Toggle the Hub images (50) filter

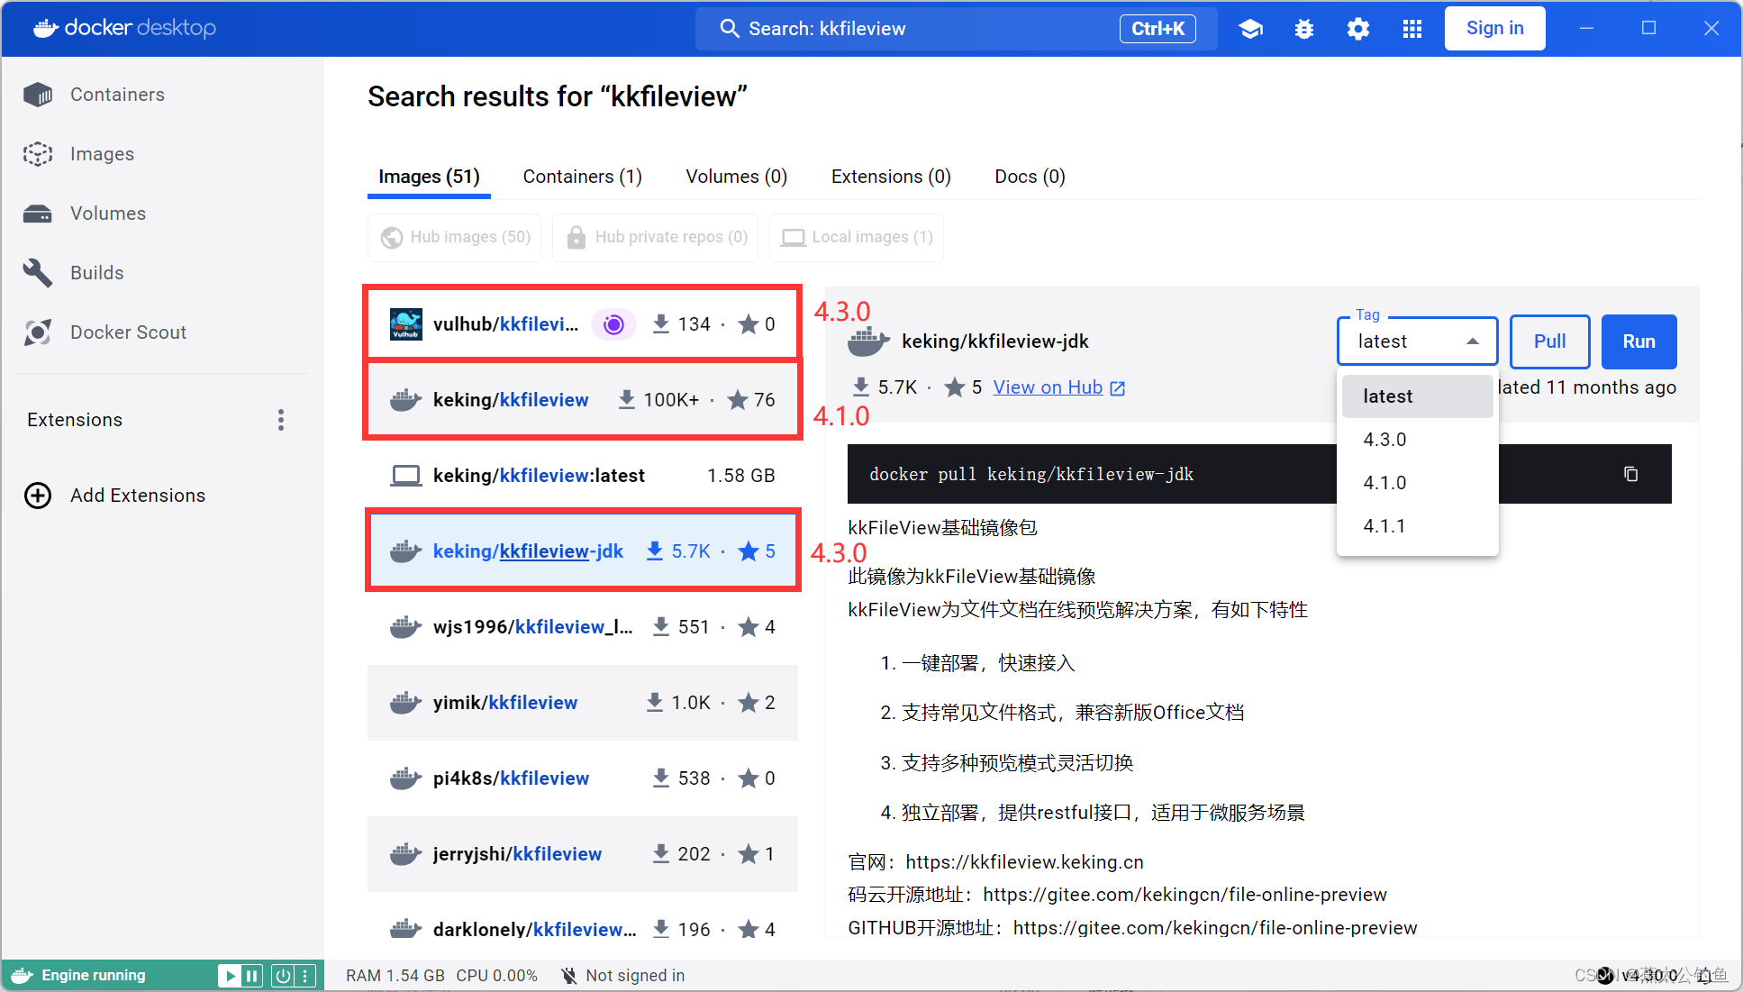click(x=454, y=237)
